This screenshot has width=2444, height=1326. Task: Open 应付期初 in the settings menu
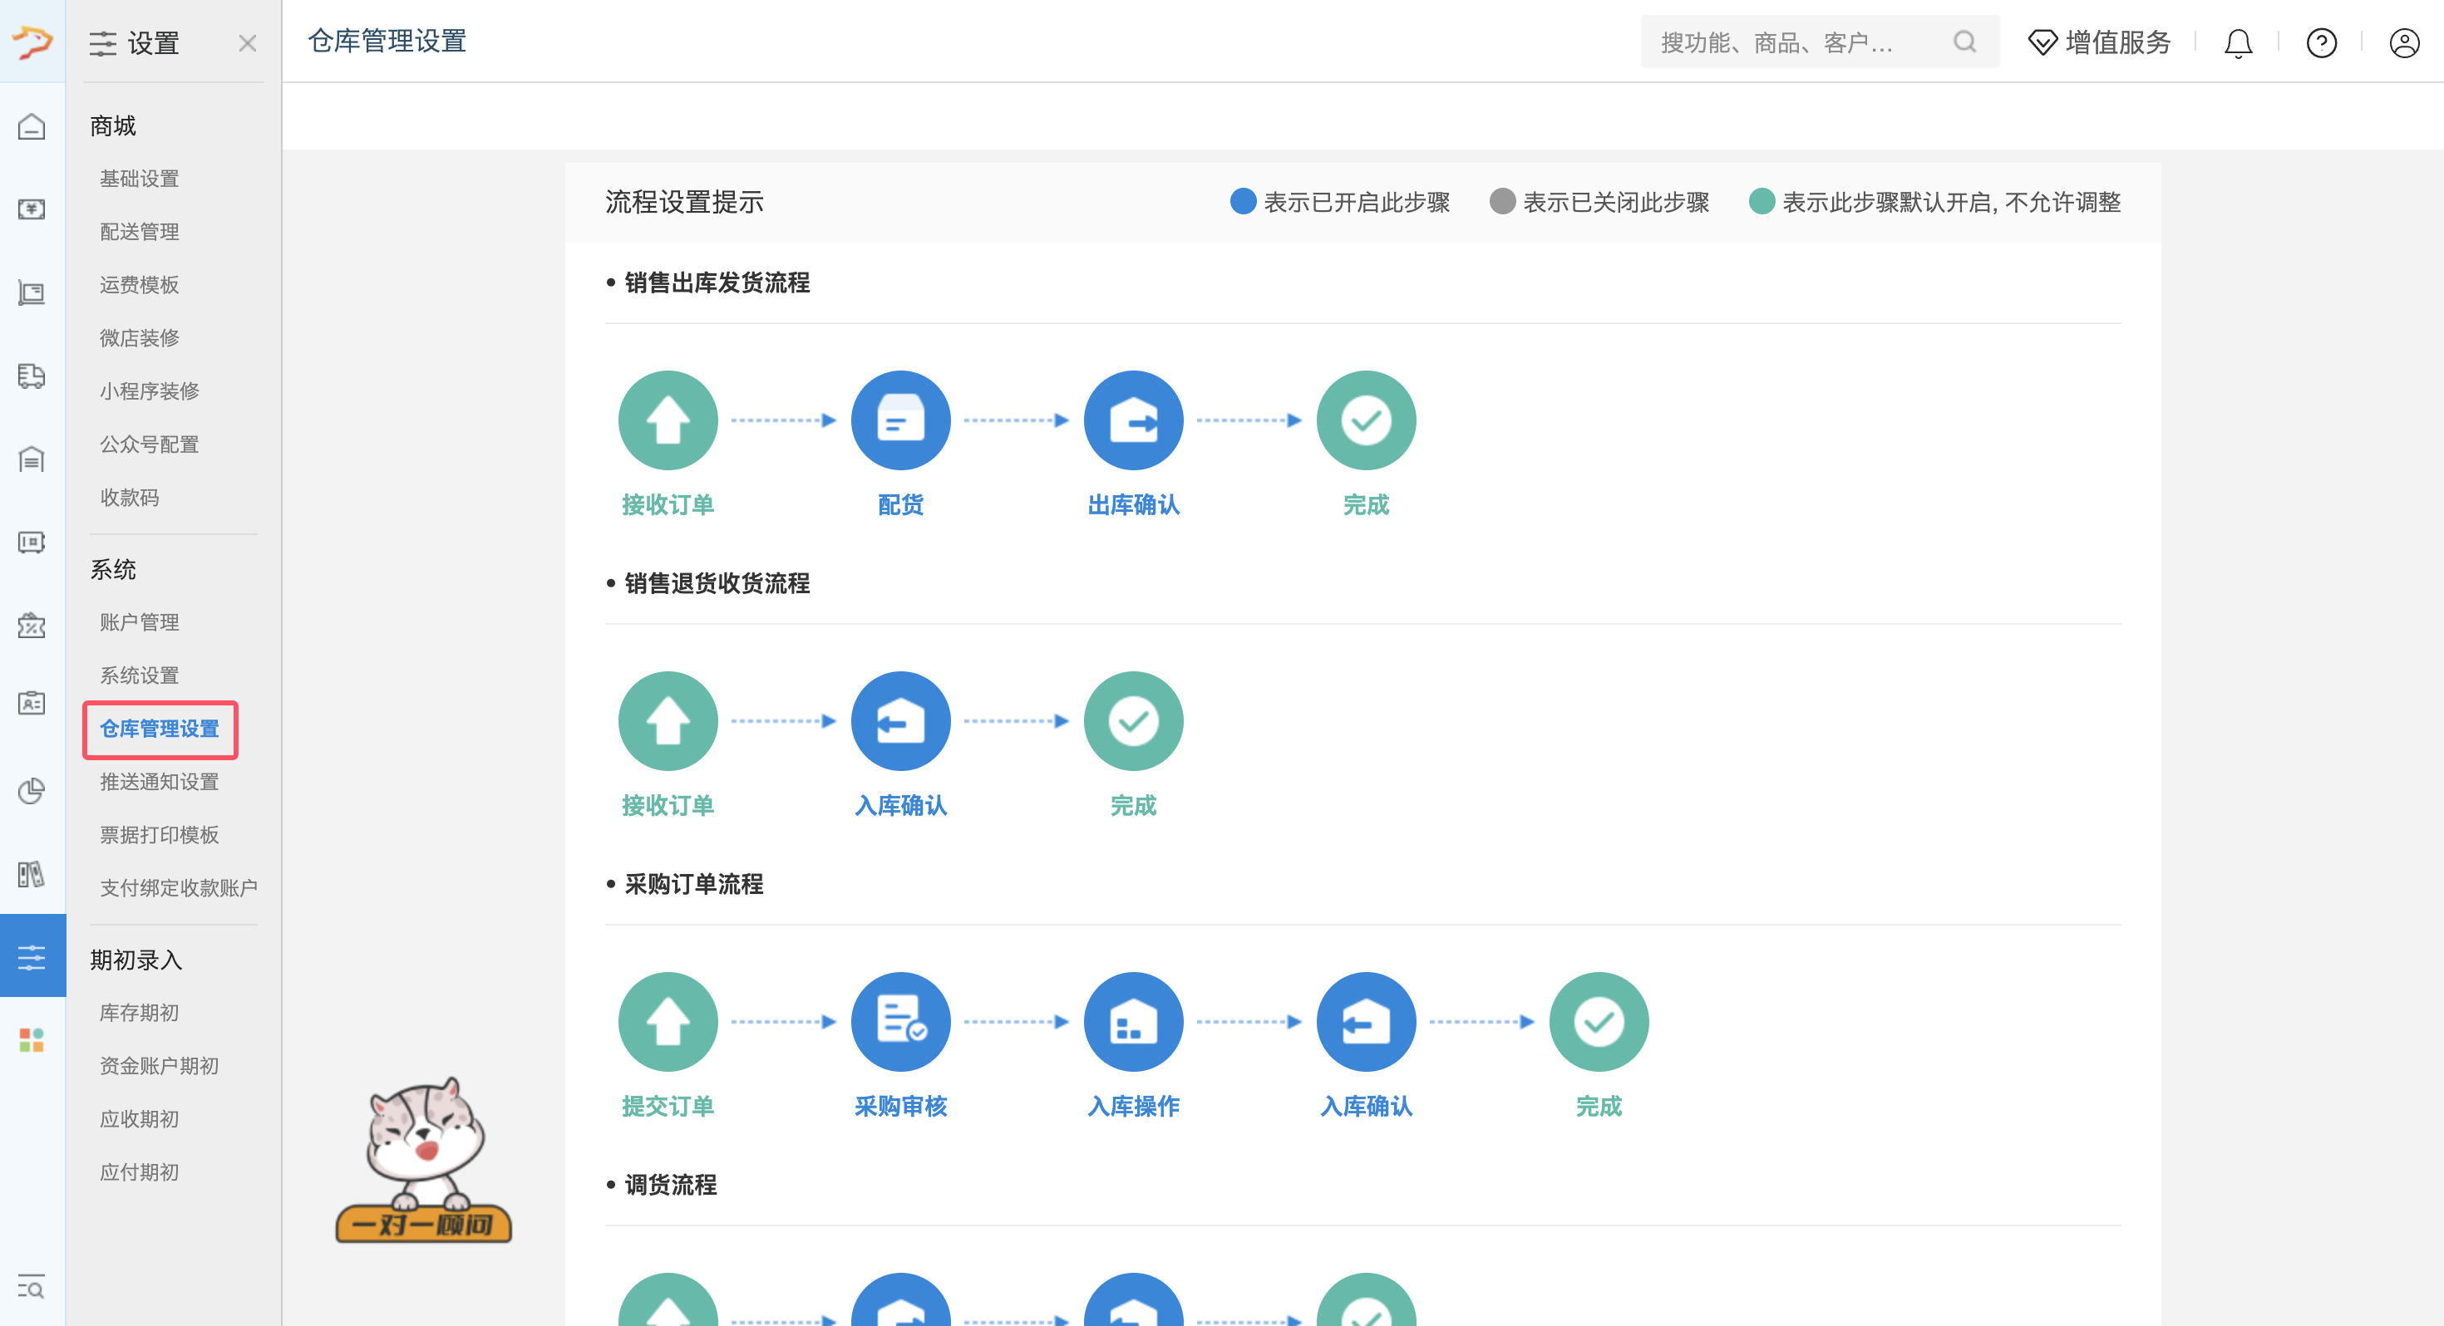pyautogui.click(x=140, y=1172)
